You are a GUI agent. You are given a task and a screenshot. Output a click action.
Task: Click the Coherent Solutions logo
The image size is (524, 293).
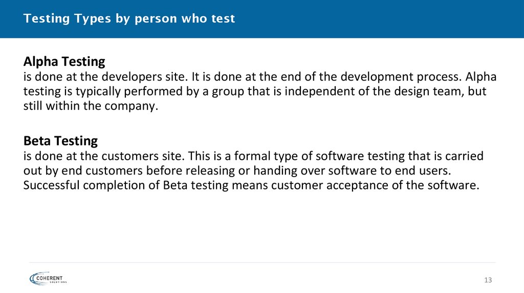(x=49, y=278)
